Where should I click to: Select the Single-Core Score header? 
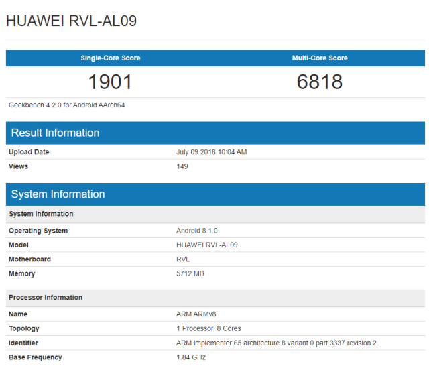point(111,58)
